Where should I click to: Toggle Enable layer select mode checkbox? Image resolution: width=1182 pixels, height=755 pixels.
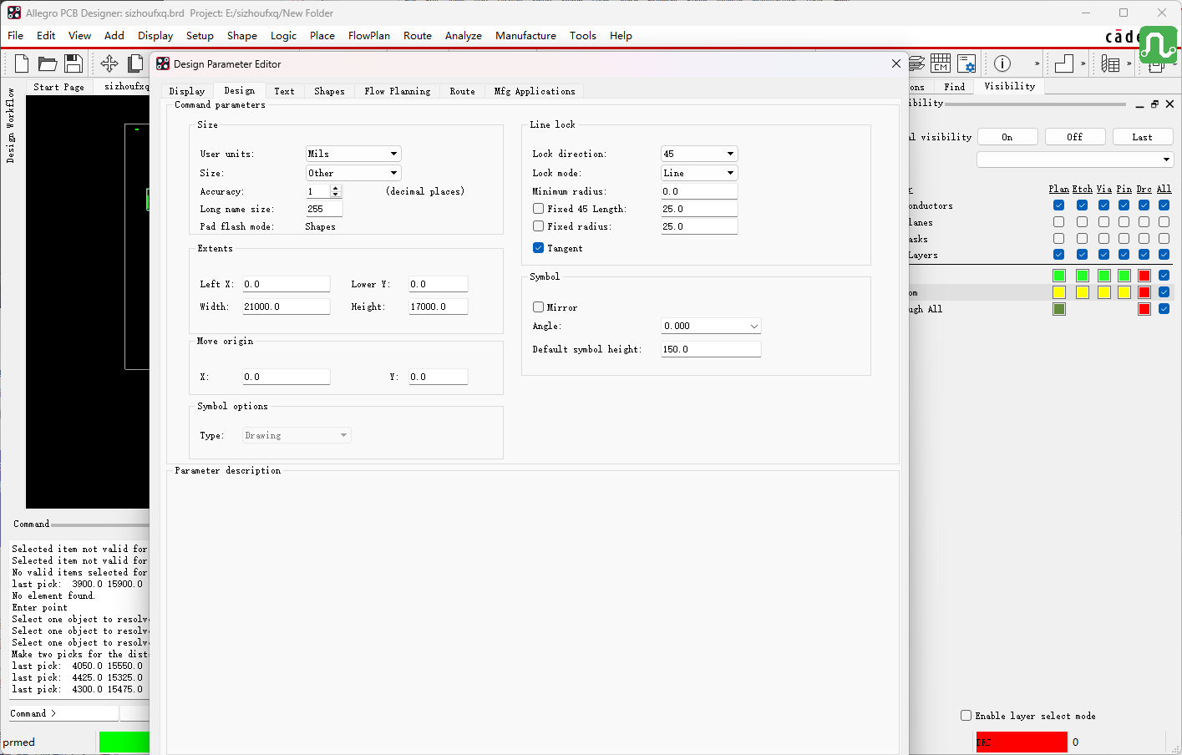[x=966, y=716]
